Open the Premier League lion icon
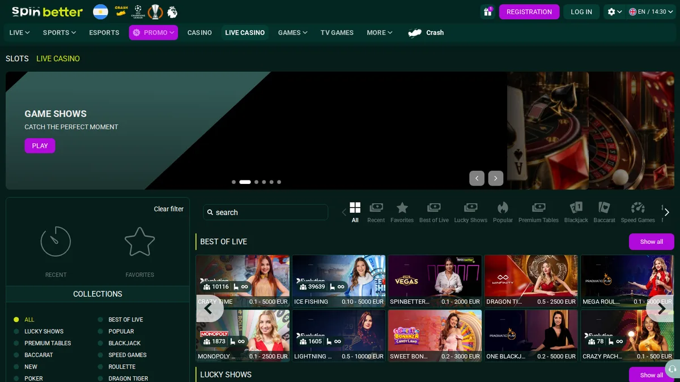 pos(172,11)
